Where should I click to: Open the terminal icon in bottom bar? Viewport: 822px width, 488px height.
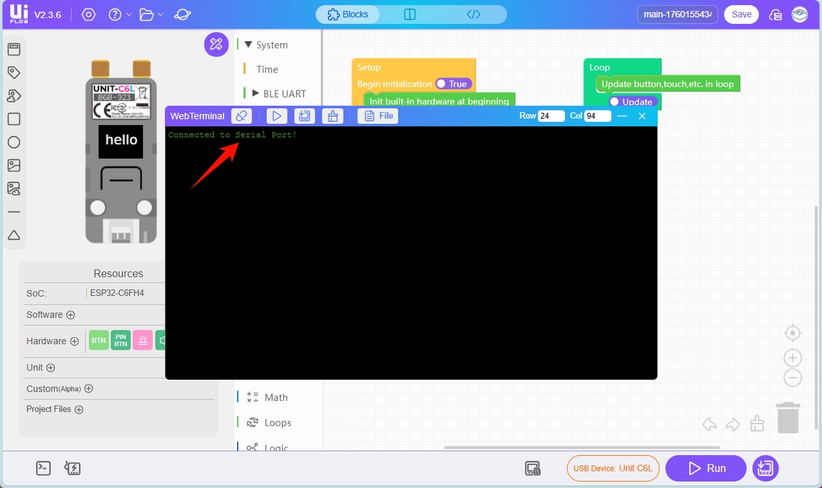(43, 468)
